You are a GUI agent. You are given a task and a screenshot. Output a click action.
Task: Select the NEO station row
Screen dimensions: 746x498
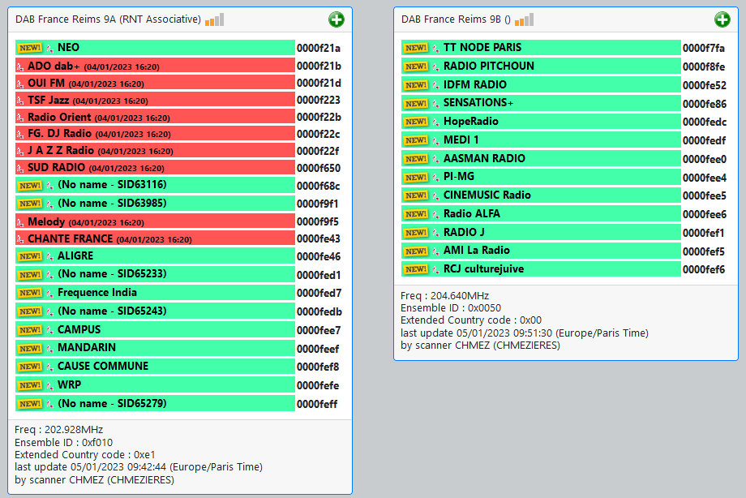point(155,48)
